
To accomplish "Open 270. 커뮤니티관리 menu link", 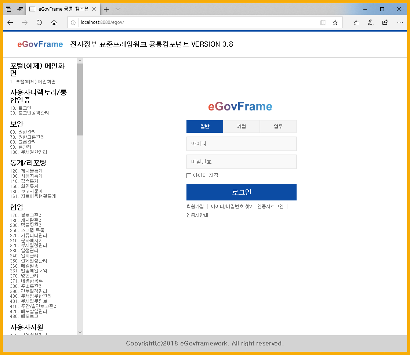I will [29, 235].
